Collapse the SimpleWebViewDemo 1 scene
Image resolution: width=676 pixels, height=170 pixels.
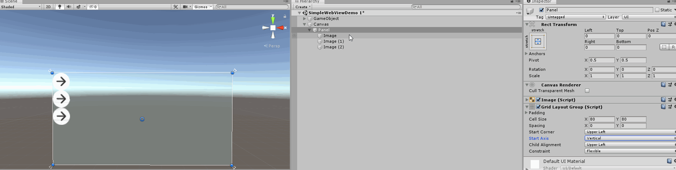tap(300, 13)
